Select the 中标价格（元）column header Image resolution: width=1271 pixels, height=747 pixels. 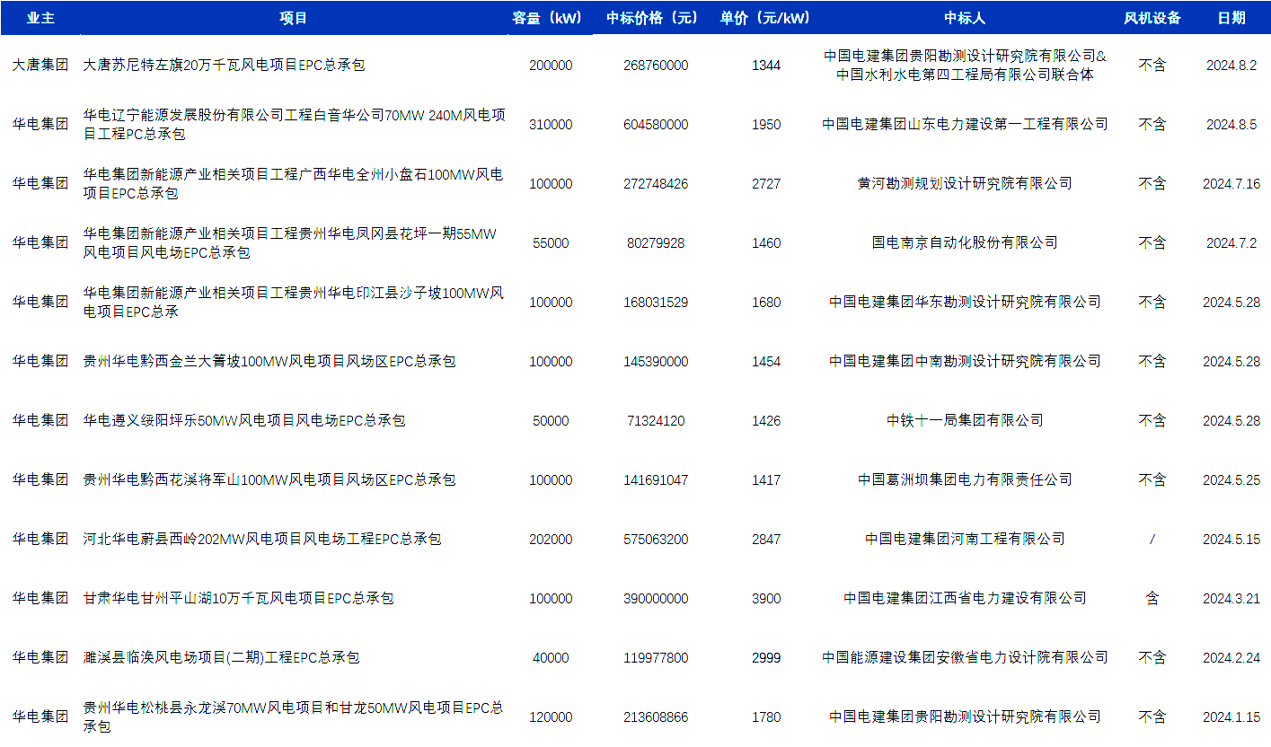[x=655, y=18]
